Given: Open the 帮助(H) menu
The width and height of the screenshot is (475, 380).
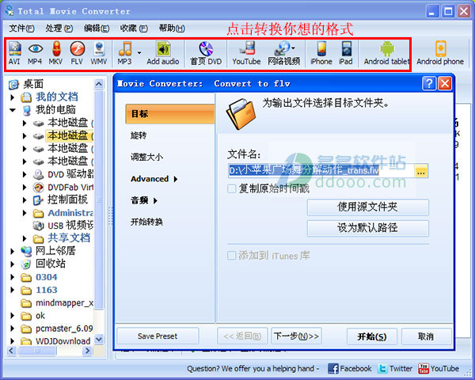Looking at the screenshot, I should (x=172, y=28).
